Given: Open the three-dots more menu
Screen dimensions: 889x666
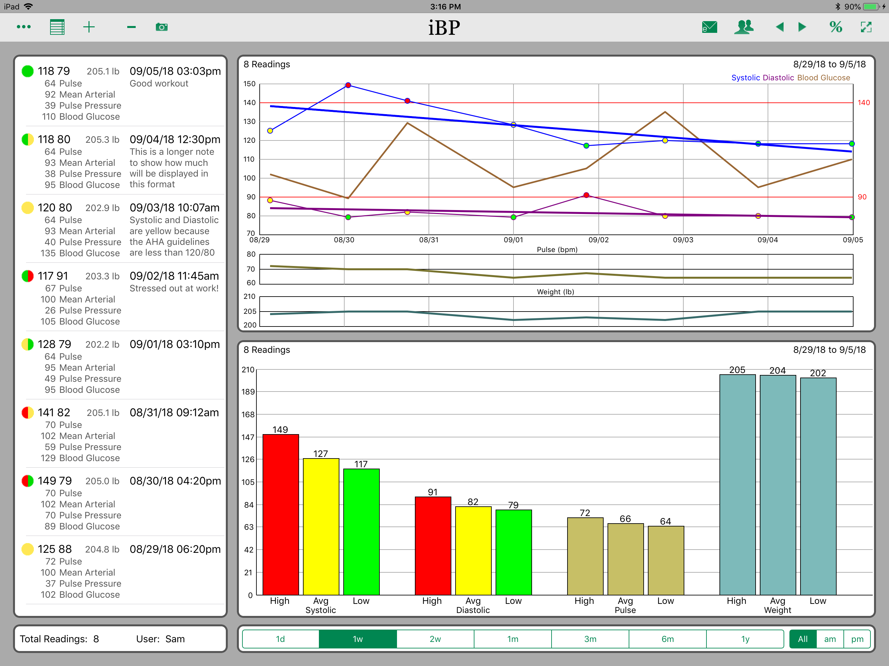Looking at the screenshot, I should [x=24, y=27].
